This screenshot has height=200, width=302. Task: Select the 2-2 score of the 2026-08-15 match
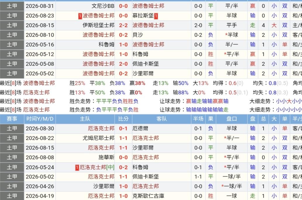[x=123, y=25]
